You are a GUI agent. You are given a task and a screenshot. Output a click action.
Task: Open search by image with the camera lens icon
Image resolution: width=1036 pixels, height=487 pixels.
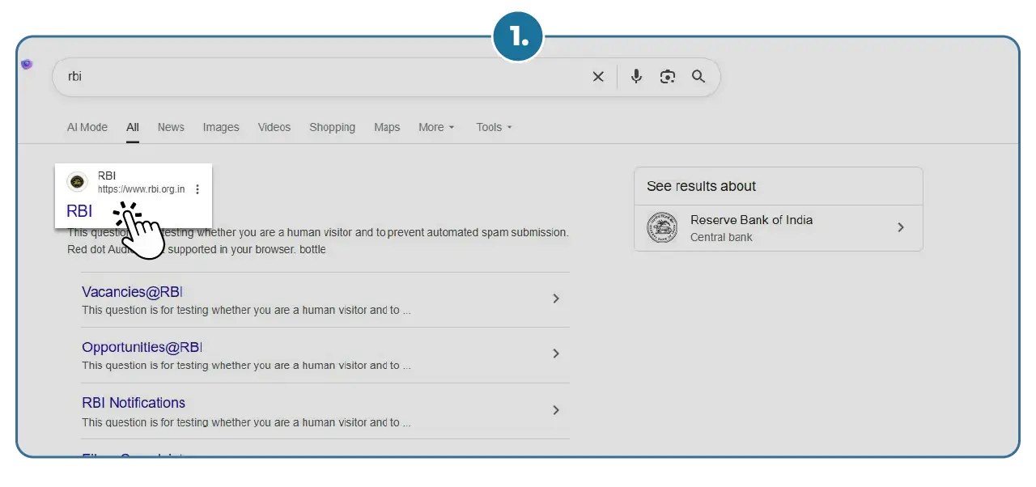tap(668, 77)
